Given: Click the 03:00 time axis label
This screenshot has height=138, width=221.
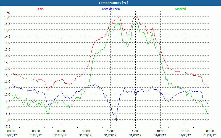Looking at the screenshot, I should [36, 131].
